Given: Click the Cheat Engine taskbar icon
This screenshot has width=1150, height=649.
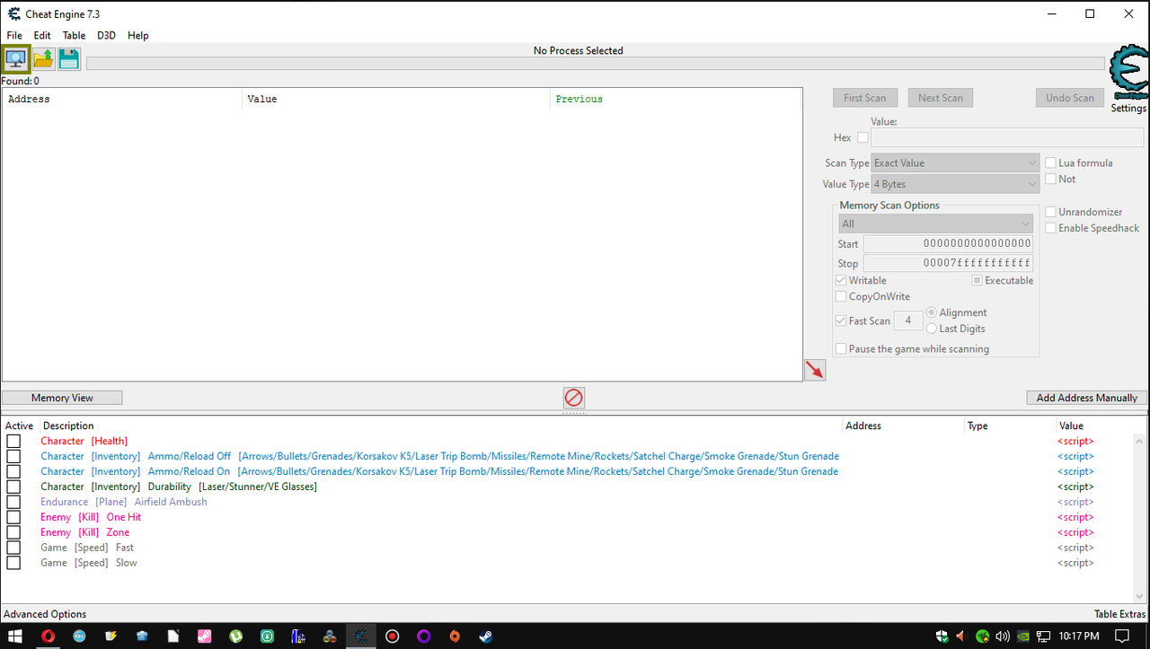Looking at the screenshot, I should (360, 636).
